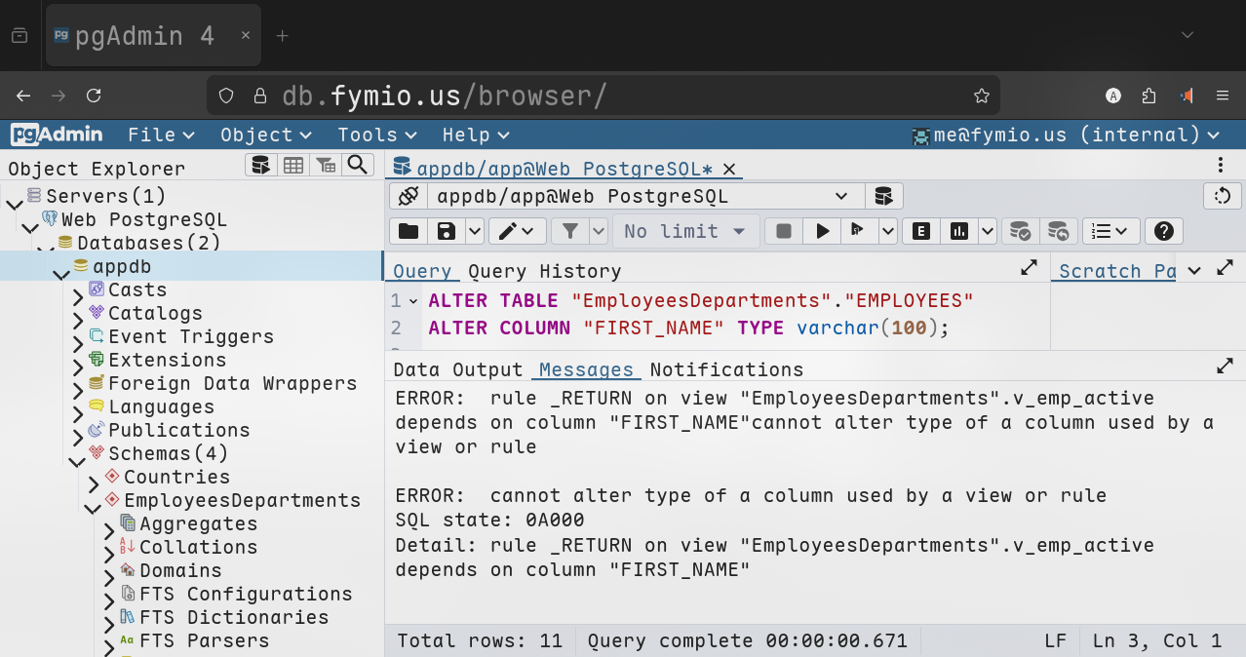Click the Rollback transaction icon
Screen dimensions: 1246x657
coord(1058,231)
